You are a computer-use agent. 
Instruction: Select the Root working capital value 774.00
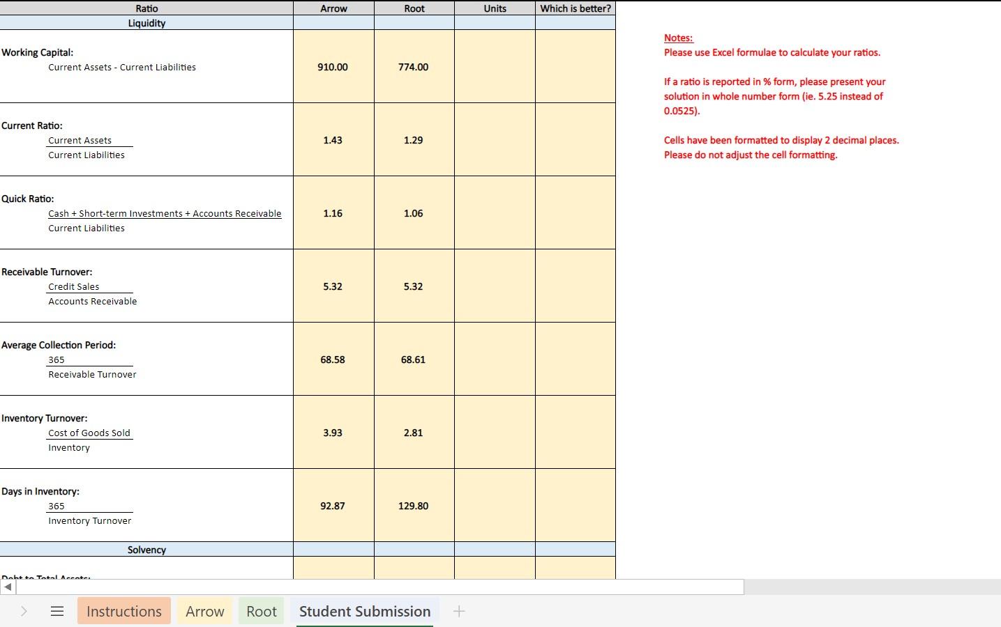click(x=413, y=67)
